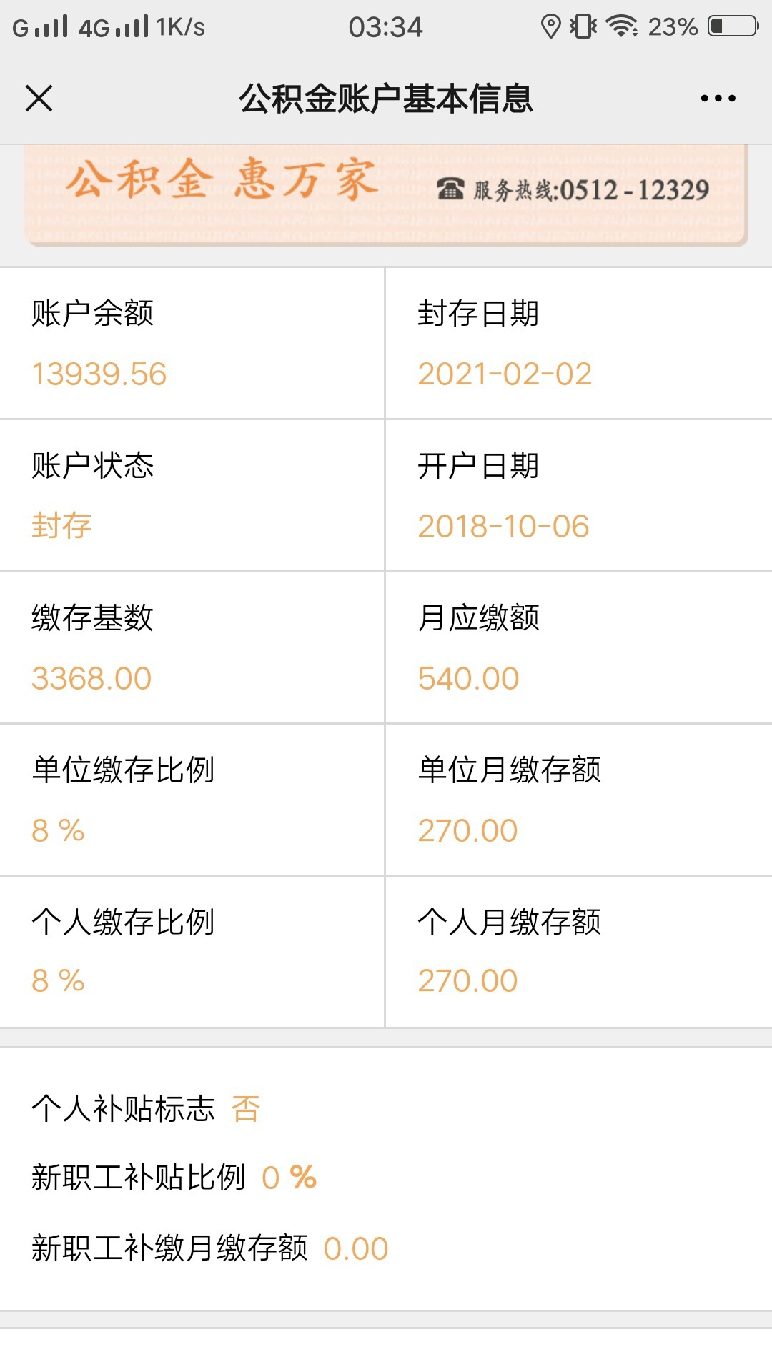Select the account balance value 13939.56
The height and width of the screenshot is (1372, 772).
99,374
